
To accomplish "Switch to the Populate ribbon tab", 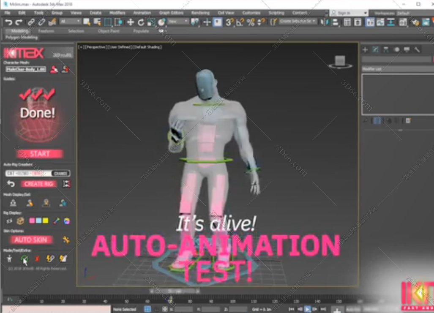I will coord(141,31).
